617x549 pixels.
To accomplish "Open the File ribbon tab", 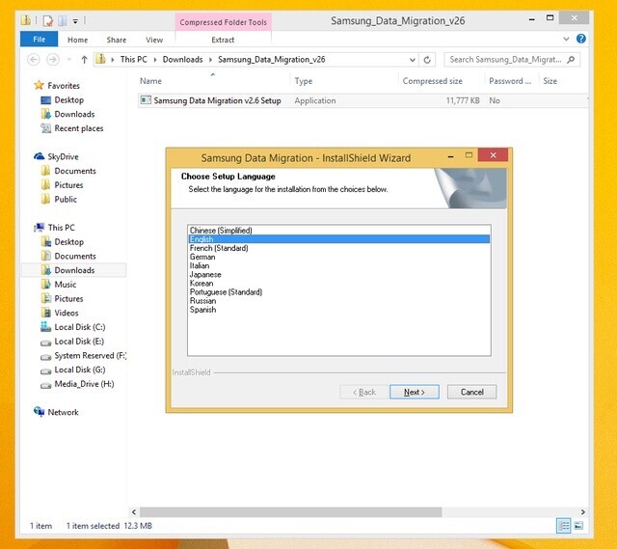I will 39,39.
